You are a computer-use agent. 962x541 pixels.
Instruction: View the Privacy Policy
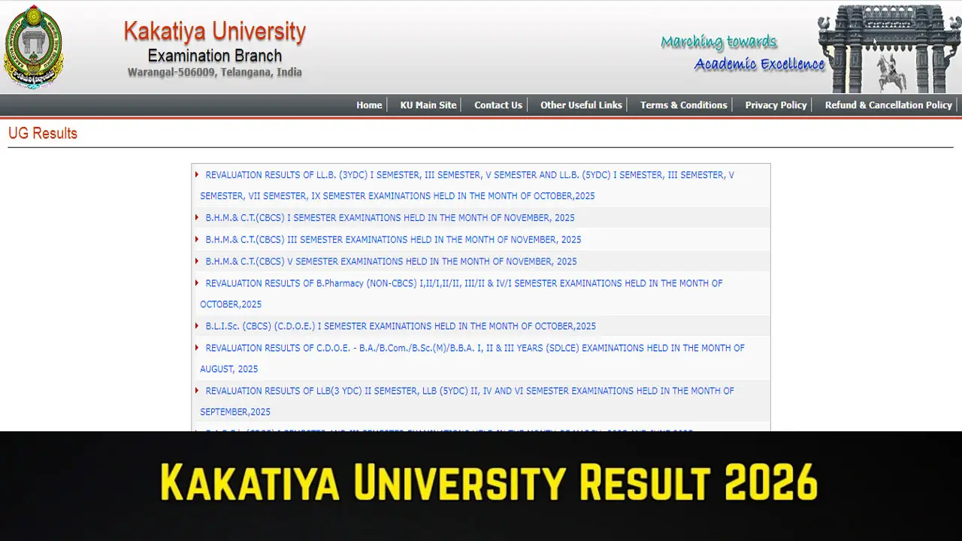[x=776, y=105]
